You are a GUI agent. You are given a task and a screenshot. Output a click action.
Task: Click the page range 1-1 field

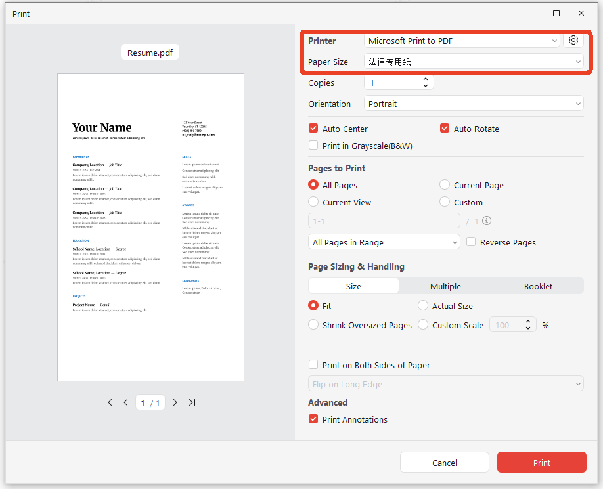tap(384, 221)
